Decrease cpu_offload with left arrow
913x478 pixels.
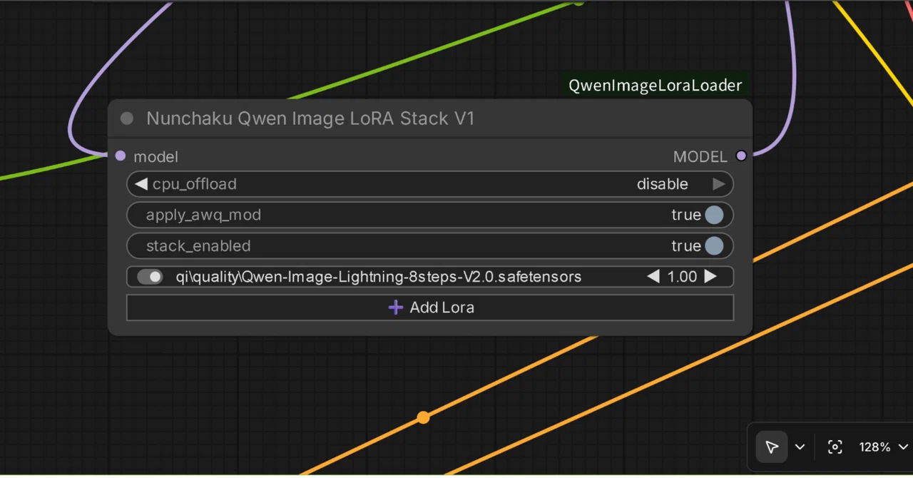[141, 184]
